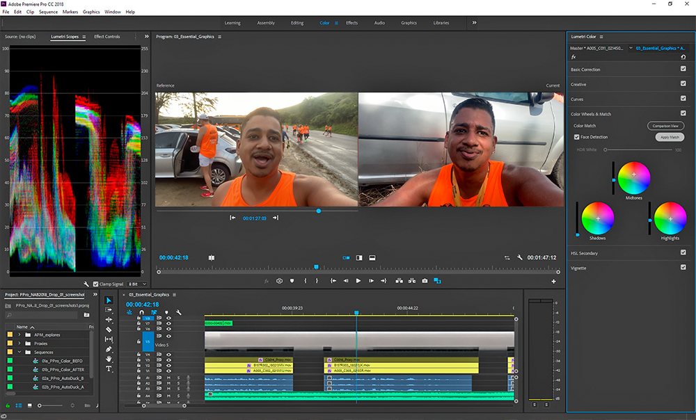This screenshot has height=420, width=696.
Task: Select the Pen tool
Action: pyautogui.click(x=109, y=349)
